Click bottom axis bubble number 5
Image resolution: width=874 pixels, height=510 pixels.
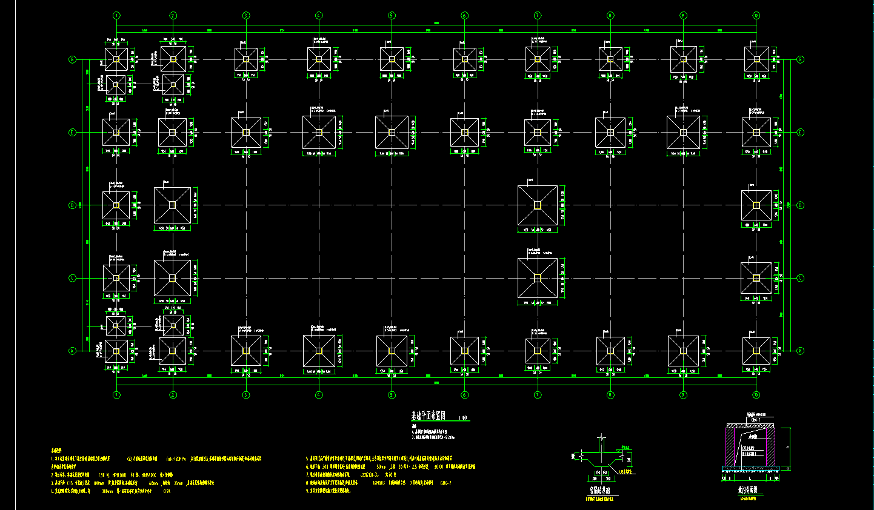(x=392, y=395)
